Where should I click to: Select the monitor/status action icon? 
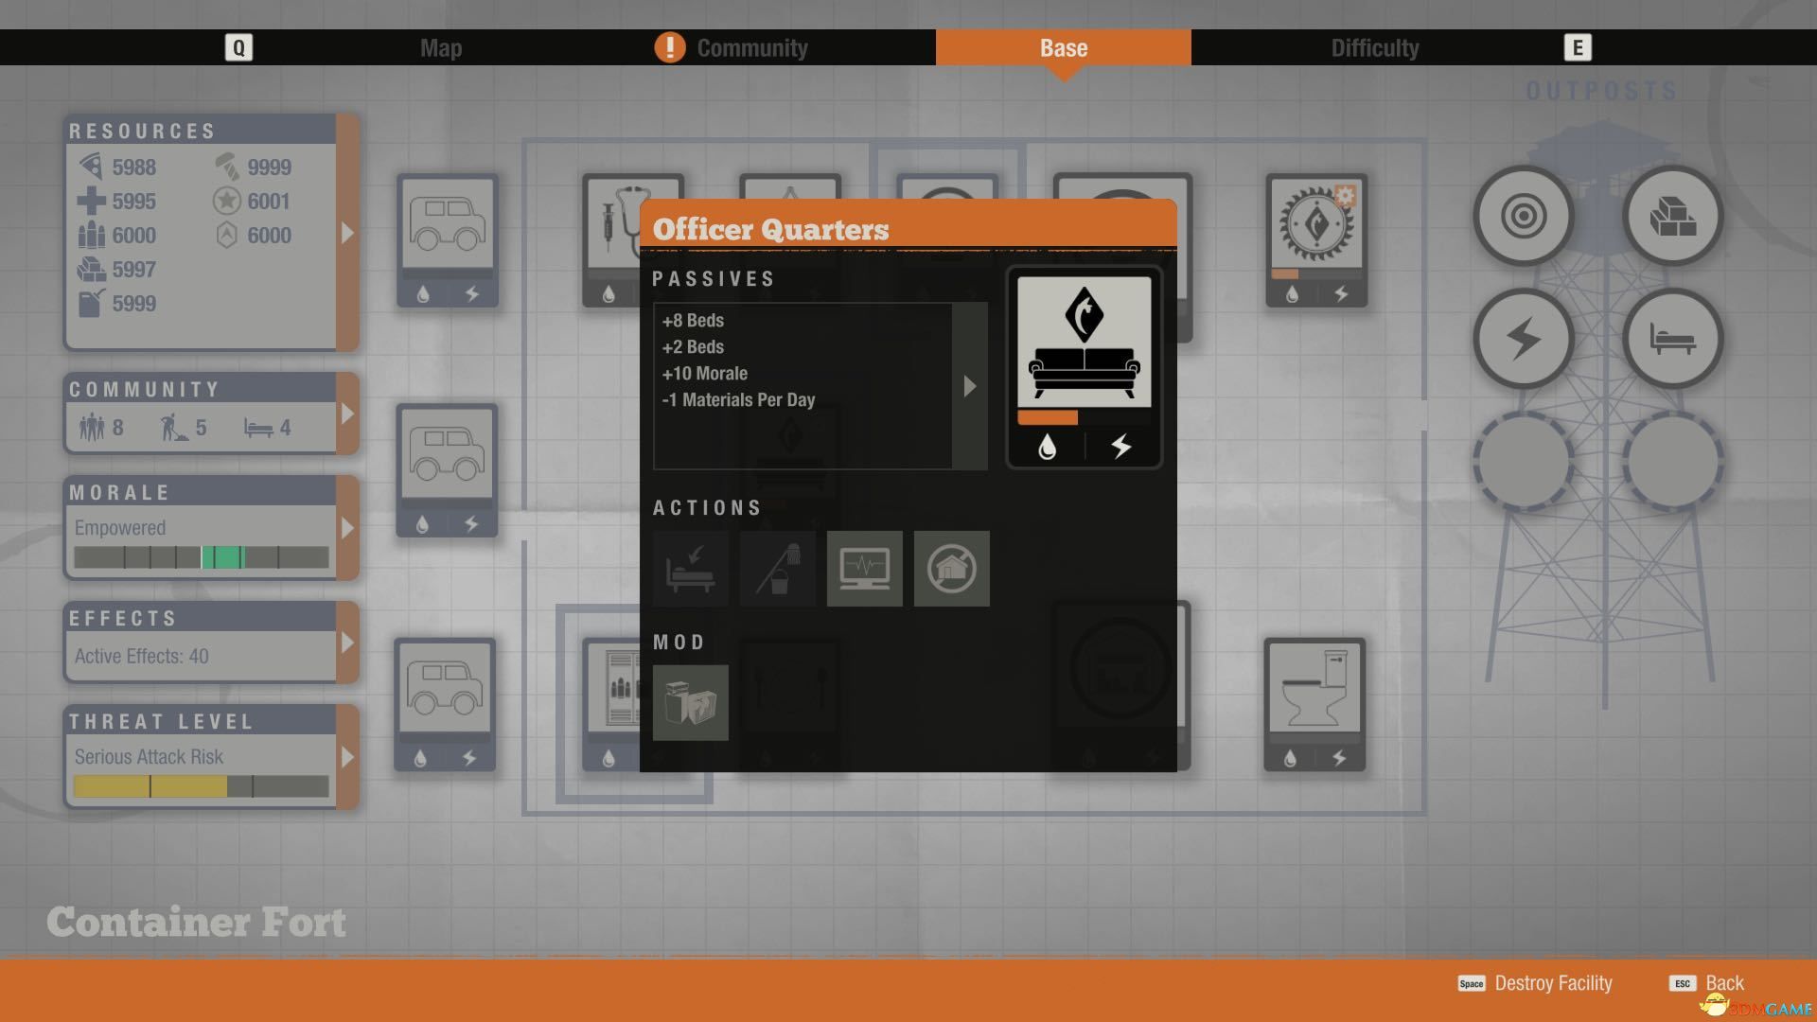coord(864,568)
